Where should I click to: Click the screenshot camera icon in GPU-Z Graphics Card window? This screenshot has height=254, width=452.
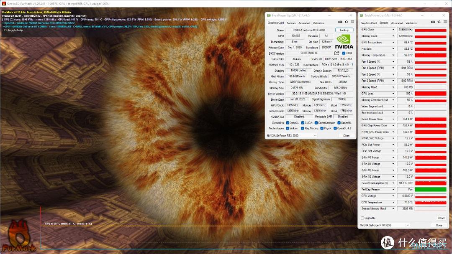(x=340, y=22)
